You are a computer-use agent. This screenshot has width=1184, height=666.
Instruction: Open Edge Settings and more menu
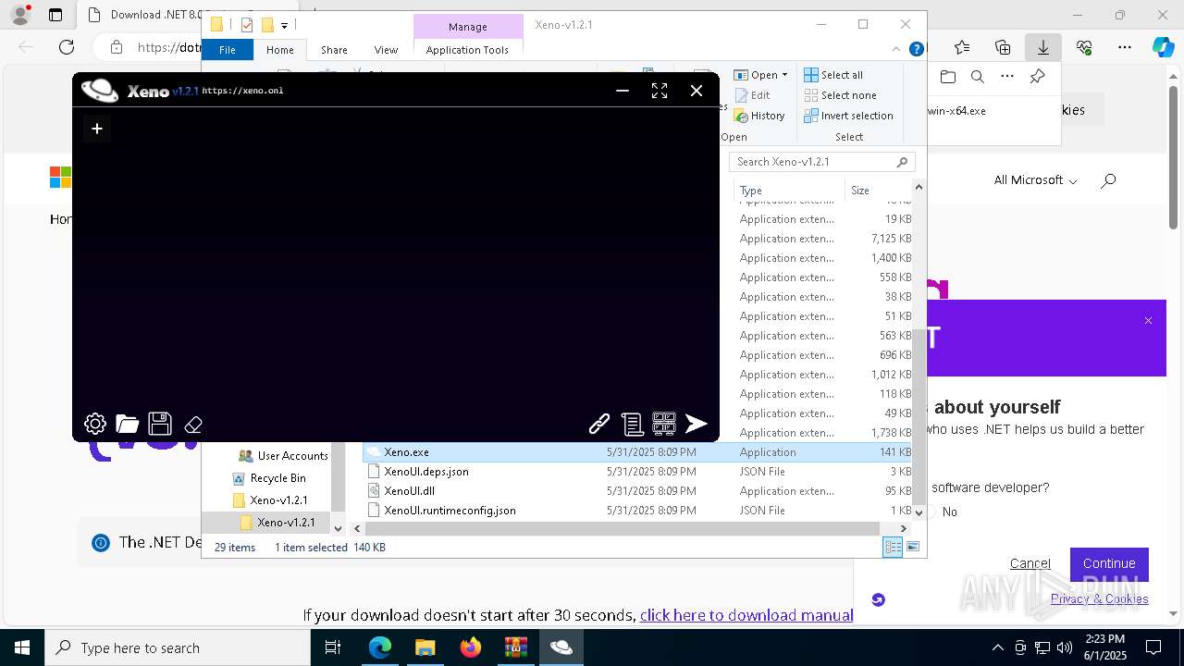1125,47
